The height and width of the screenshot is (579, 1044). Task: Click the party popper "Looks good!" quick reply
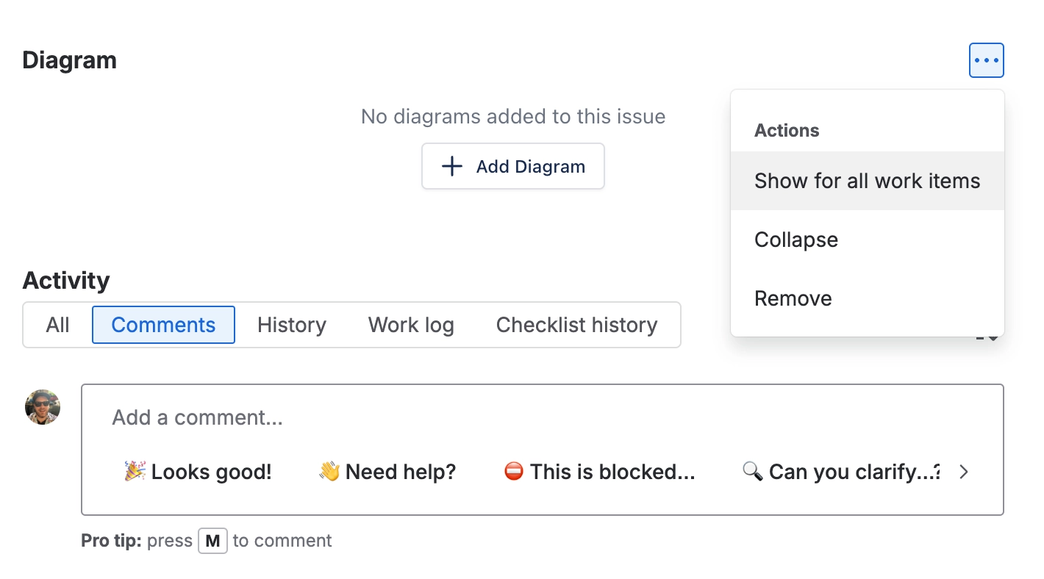point(196,472)
